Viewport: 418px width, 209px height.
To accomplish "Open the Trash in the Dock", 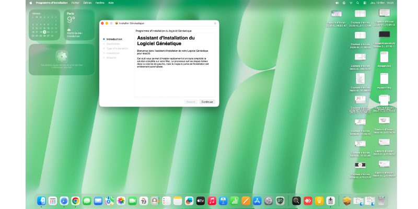I will pos(381,201).
